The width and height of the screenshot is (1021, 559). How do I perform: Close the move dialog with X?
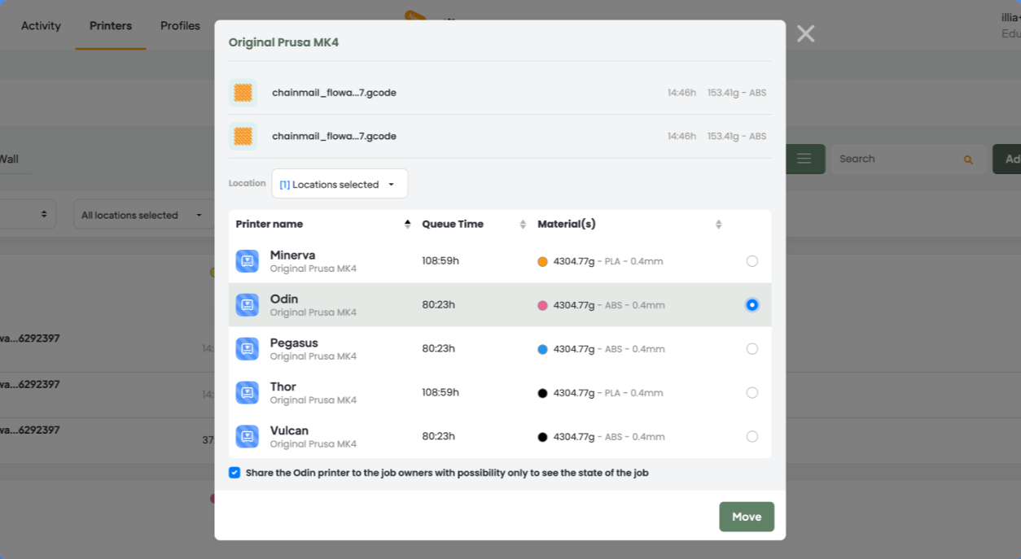coord(805,33)
